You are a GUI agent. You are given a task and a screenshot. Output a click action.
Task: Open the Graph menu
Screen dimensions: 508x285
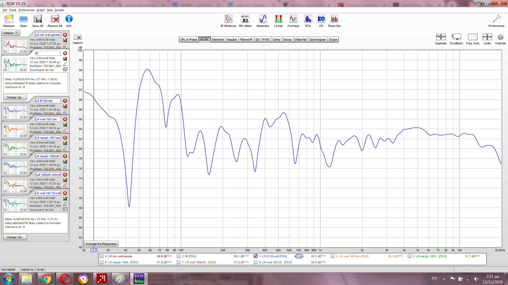coord(40,10)
